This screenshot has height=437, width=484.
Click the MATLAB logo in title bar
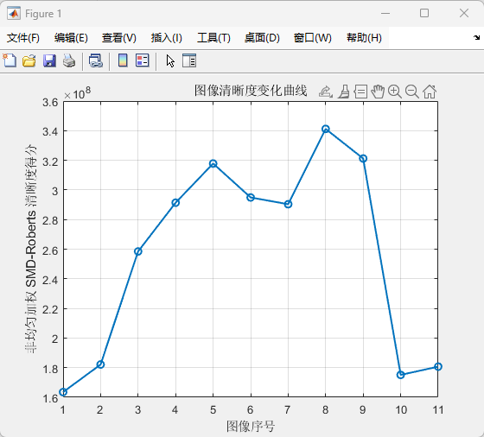tap(14, 14)
